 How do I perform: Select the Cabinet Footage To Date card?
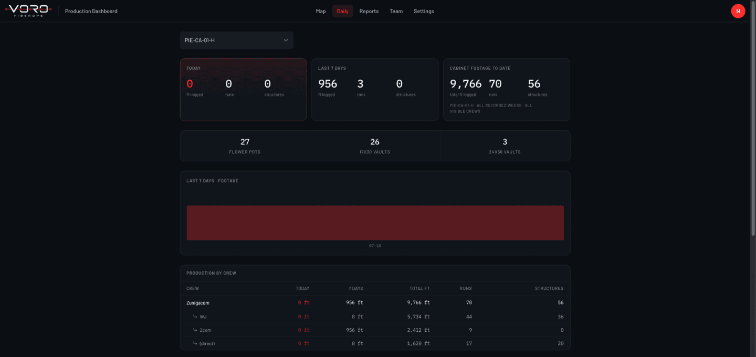[x=507, y=90]
